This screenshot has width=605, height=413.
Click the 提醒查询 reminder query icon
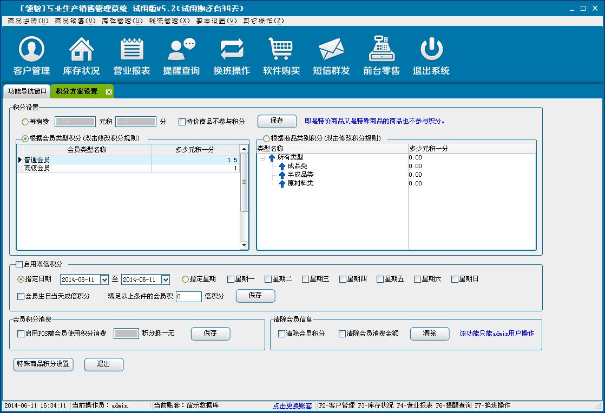[x=181, y=50]
